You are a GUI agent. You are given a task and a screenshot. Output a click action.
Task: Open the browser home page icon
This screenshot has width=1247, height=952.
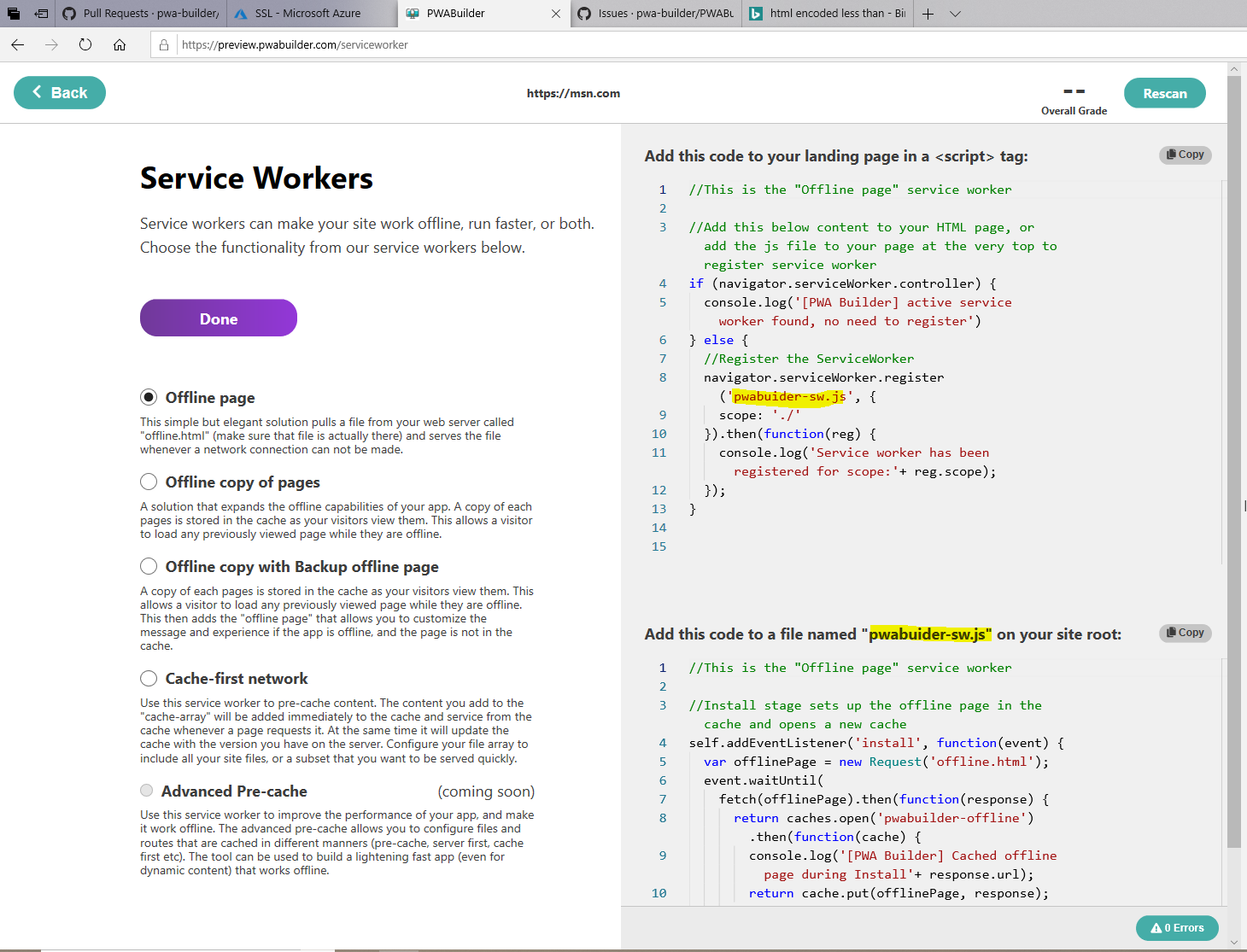tap(120, 45)
